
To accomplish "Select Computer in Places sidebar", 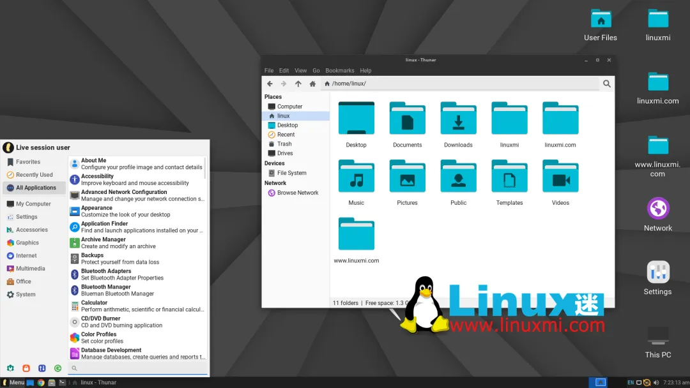I will point(296,107).
